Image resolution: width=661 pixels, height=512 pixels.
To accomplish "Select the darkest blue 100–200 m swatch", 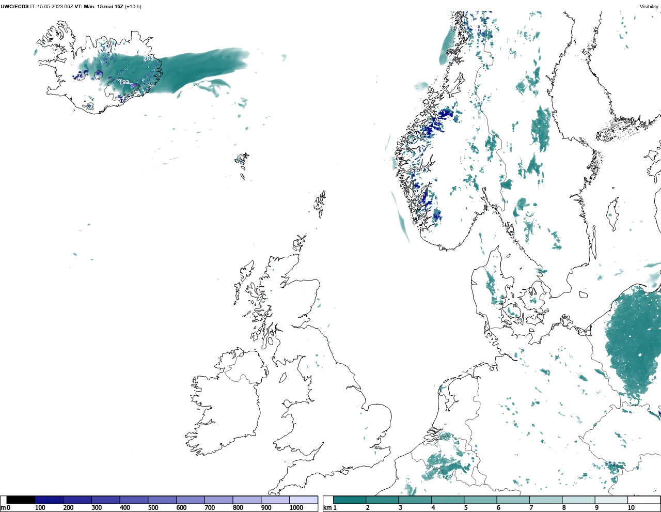I will click(x=49, y=500).
